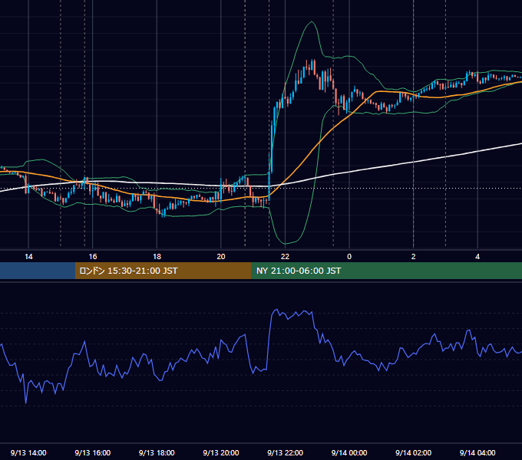This screenshot has width=522, height=460.
Task: Click the ロンドン 15:30-21:00 JST session bar
Action: [x=163, y=271]
